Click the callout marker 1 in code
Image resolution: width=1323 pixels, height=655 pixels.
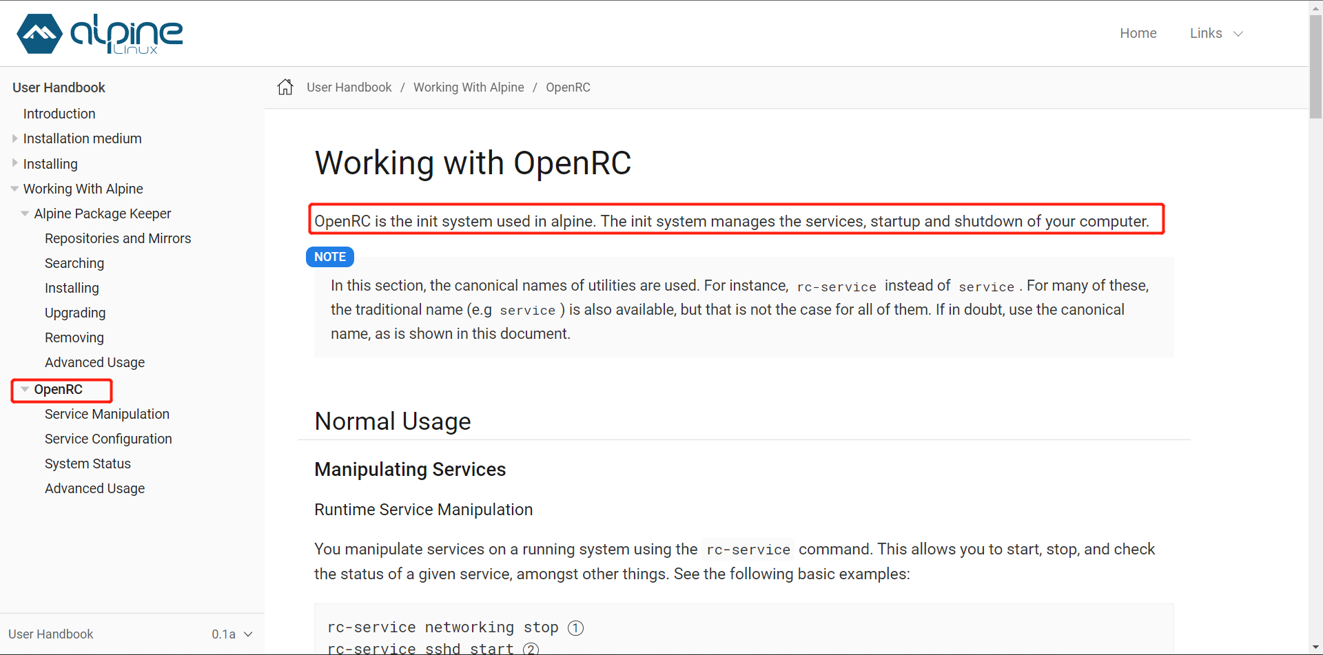pyautogui.click(x=575, y=627)
